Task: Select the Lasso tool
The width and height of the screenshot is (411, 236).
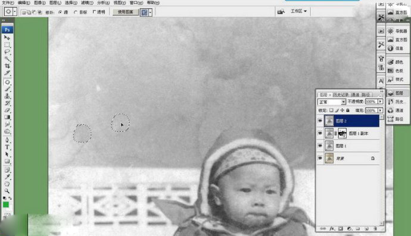Action: [x=7, y=52]
